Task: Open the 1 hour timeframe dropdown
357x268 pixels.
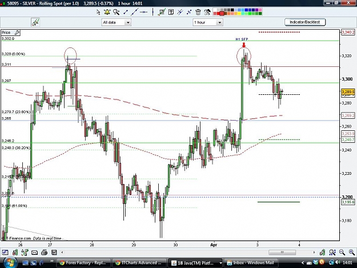Action: point(207,22)
